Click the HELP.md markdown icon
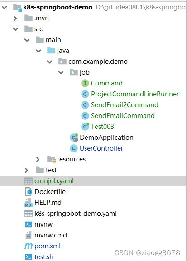This screenshot has width=187, height=261. coord(29,203)
